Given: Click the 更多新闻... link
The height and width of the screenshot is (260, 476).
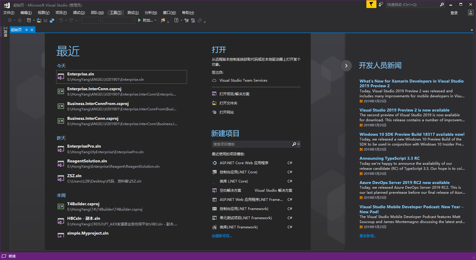Looking at the screenshot, I should click(368, 236).
